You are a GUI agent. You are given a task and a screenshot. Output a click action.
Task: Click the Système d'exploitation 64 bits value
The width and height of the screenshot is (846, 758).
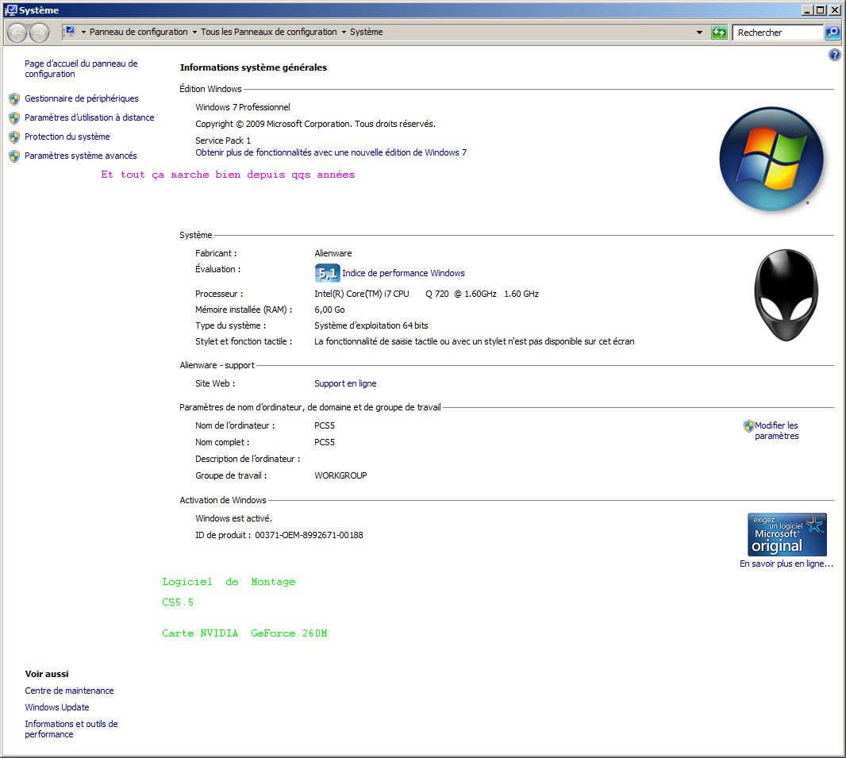[371, 325]
